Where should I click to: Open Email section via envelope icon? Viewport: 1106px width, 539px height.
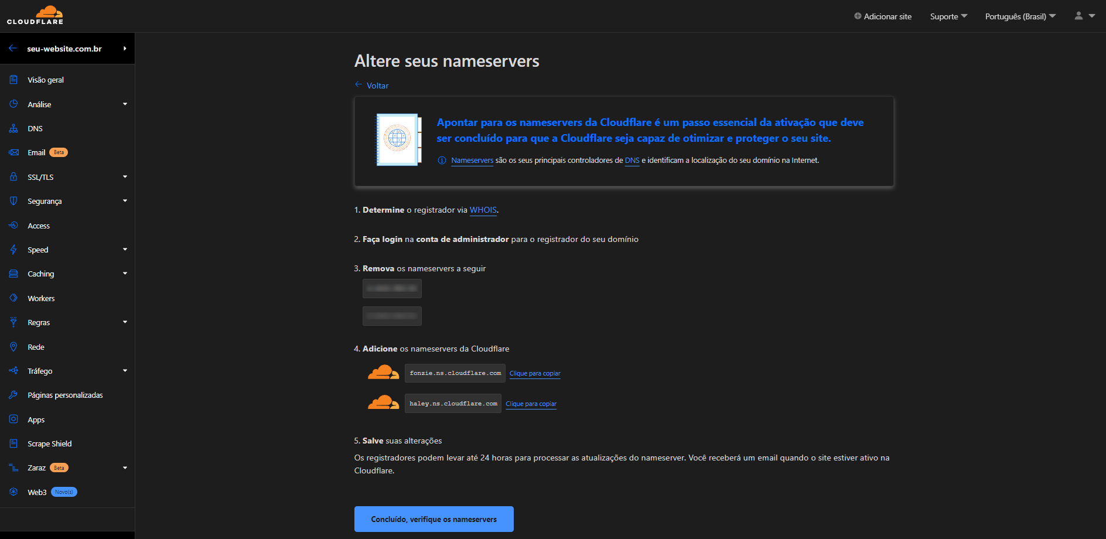pyautogui.click(x=13, y=152)
